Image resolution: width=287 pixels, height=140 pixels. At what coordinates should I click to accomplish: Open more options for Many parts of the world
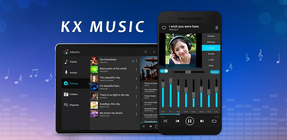[136, 70]
